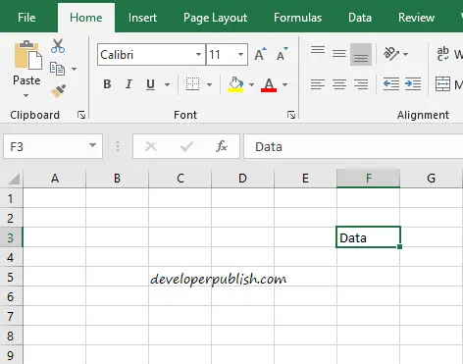Toggle Underline formatting

tap(150, 84)
